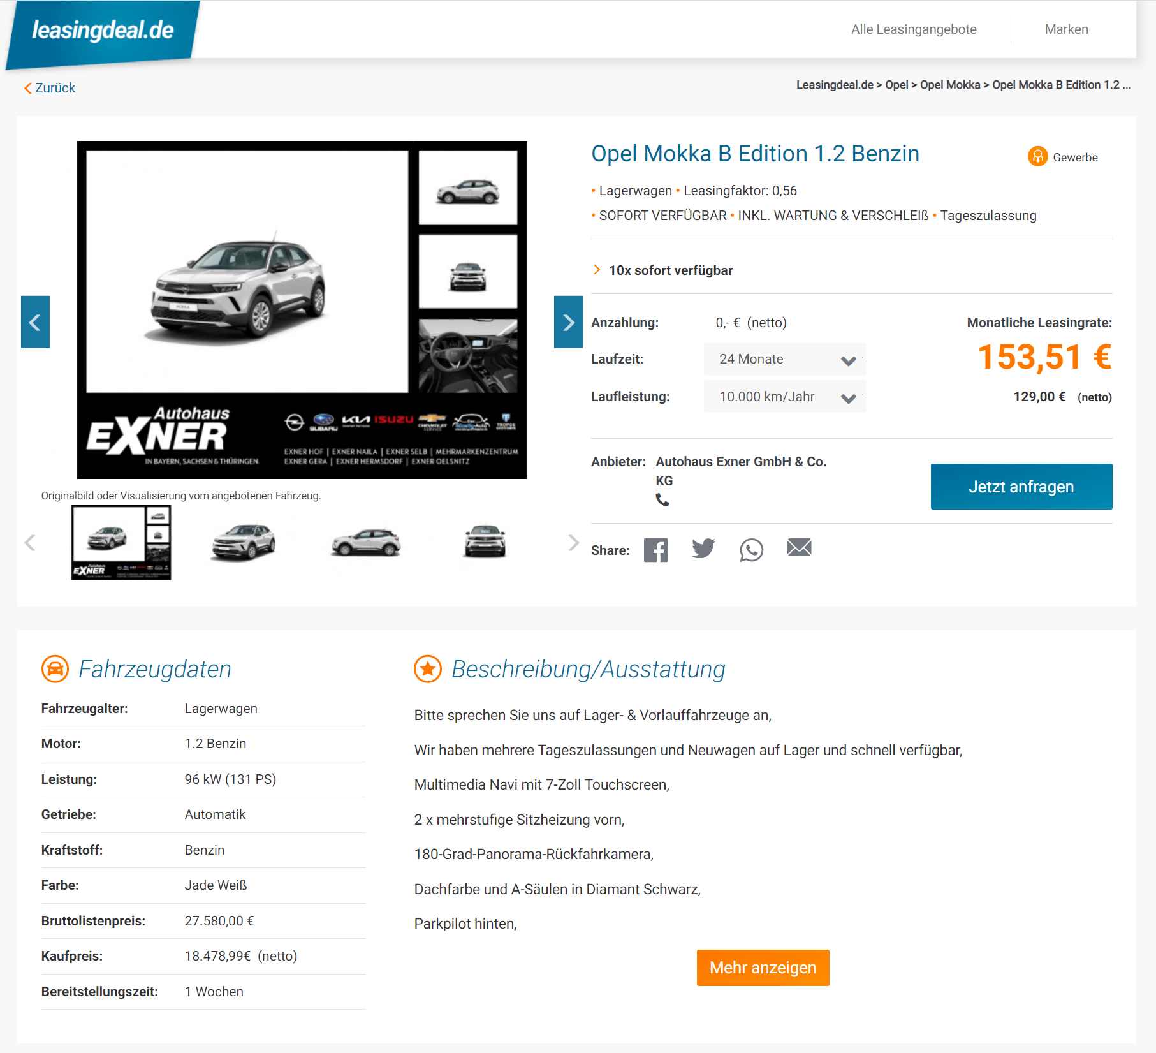The height and width of the screenshot is (1053, 1156).
Task: Click the Beschreibung/Ausstattung star icon
Action: click(428, 669)
